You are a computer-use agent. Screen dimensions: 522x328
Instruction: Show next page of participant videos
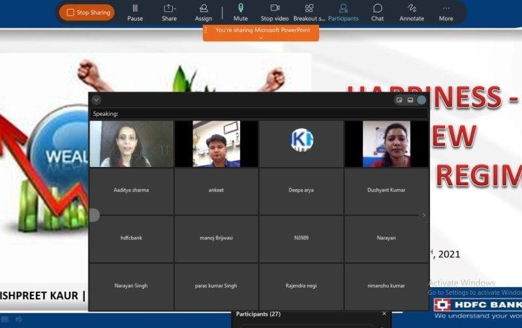coord(424,215)
